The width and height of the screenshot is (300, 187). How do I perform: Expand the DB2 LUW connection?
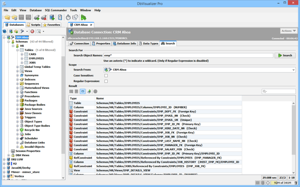(x=4, y=159)
